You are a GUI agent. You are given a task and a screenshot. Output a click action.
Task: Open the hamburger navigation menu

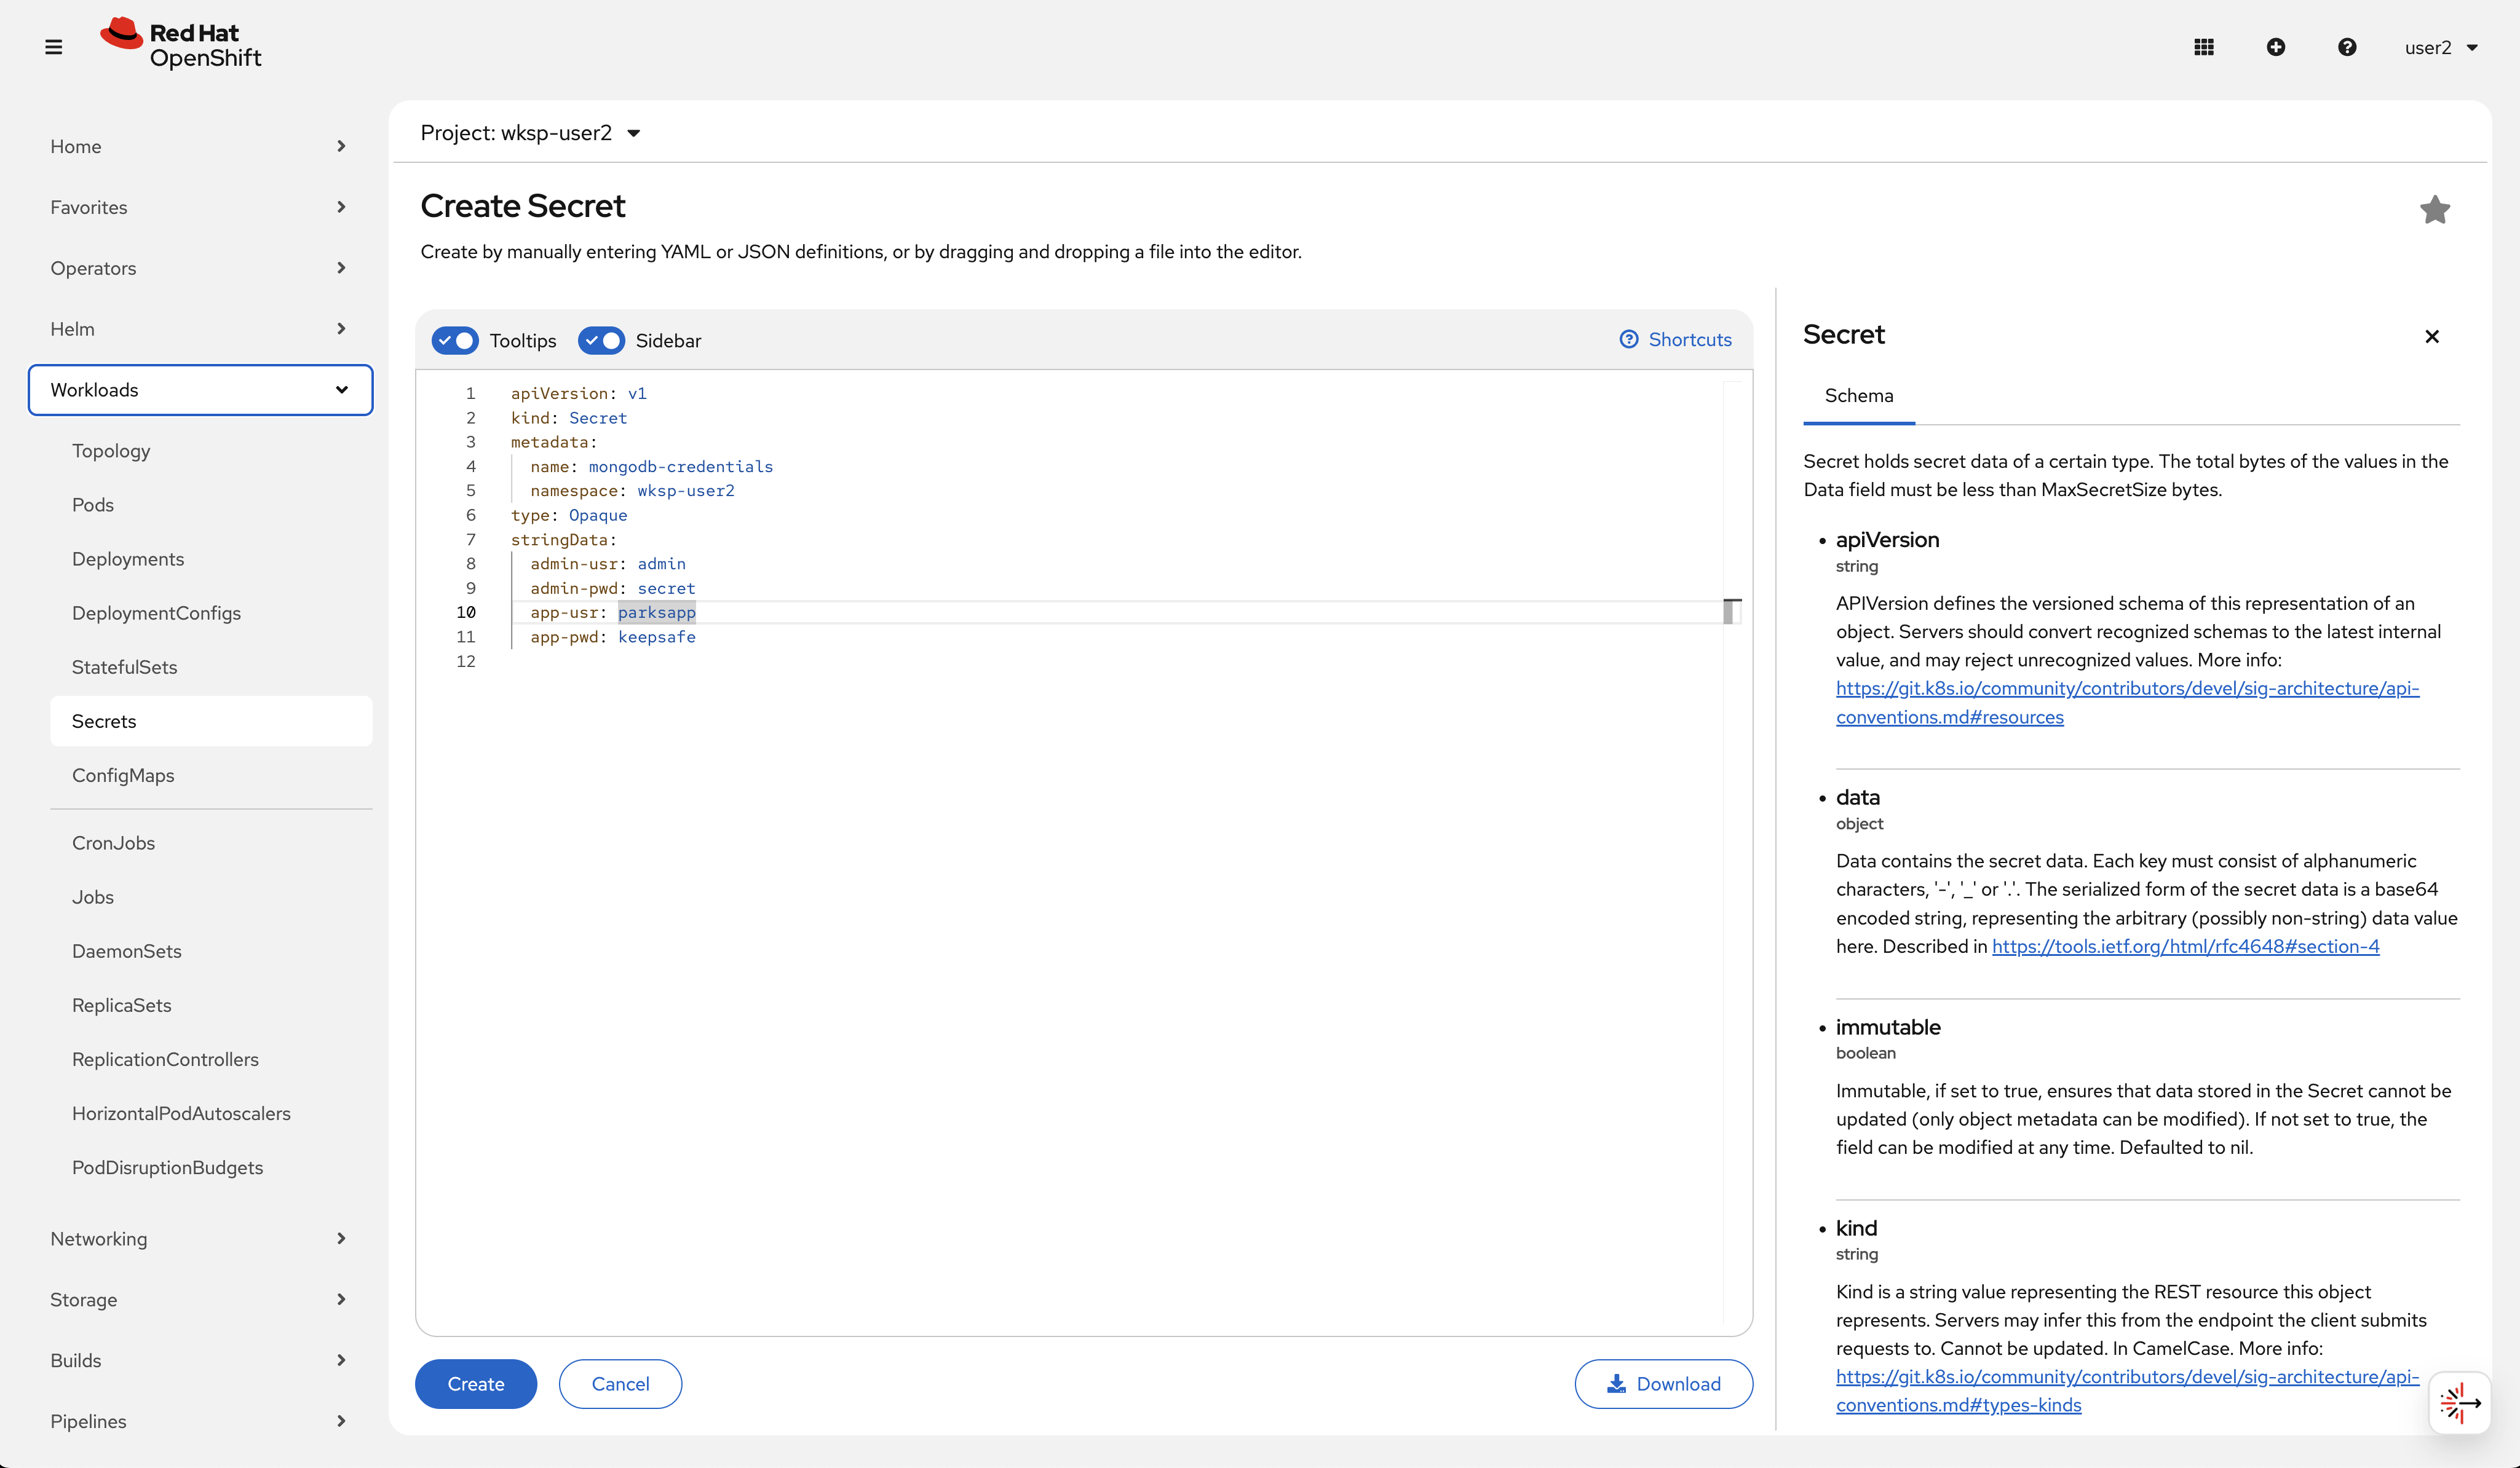54,47
